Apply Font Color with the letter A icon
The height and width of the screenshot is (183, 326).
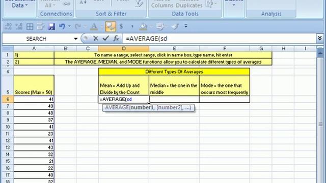coord(94,26)
